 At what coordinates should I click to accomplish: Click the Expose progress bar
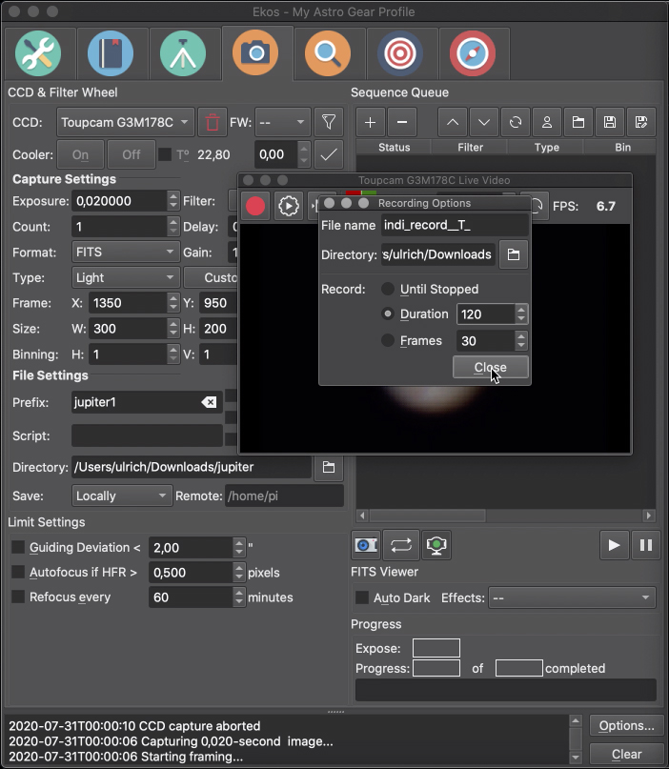(436, 648)
